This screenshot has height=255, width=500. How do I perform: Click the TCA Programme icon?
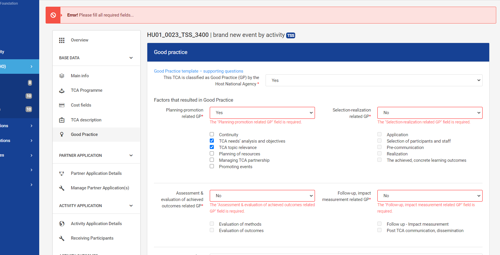click(x=62, y=91)
